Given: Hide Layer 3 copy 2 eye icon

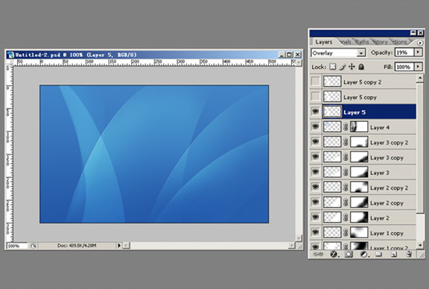Looking at the screenshot, I should (x=315, y=141).
